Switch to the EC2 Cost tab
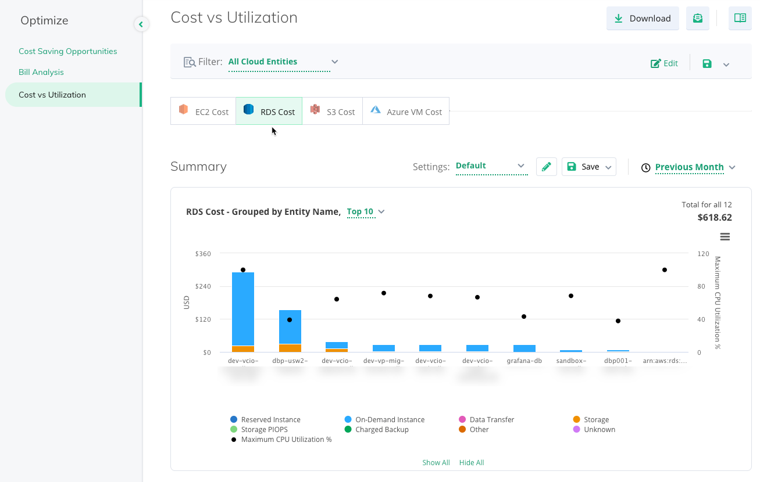The height and width of the screenshot is (482, 760). pyautogui.click(x=203, y=111)
